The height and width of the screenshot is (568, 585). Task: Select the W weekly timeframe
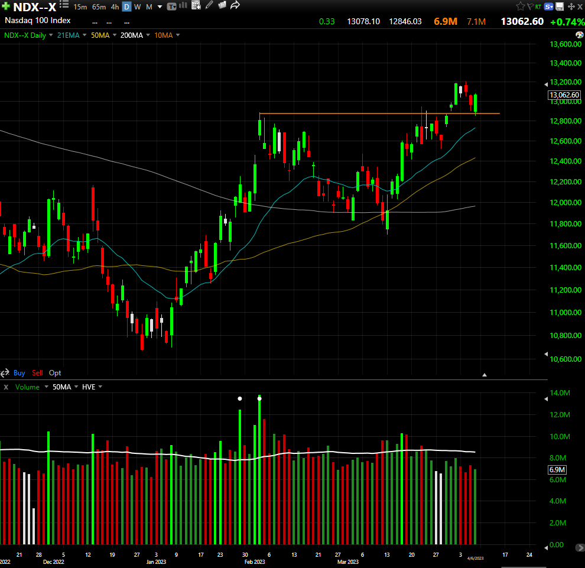(137, 7)
